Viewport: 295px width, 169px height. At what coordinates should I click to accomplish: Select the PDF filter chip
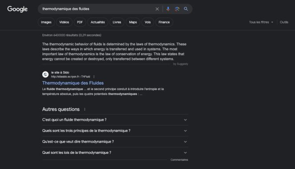pos(80,22)
